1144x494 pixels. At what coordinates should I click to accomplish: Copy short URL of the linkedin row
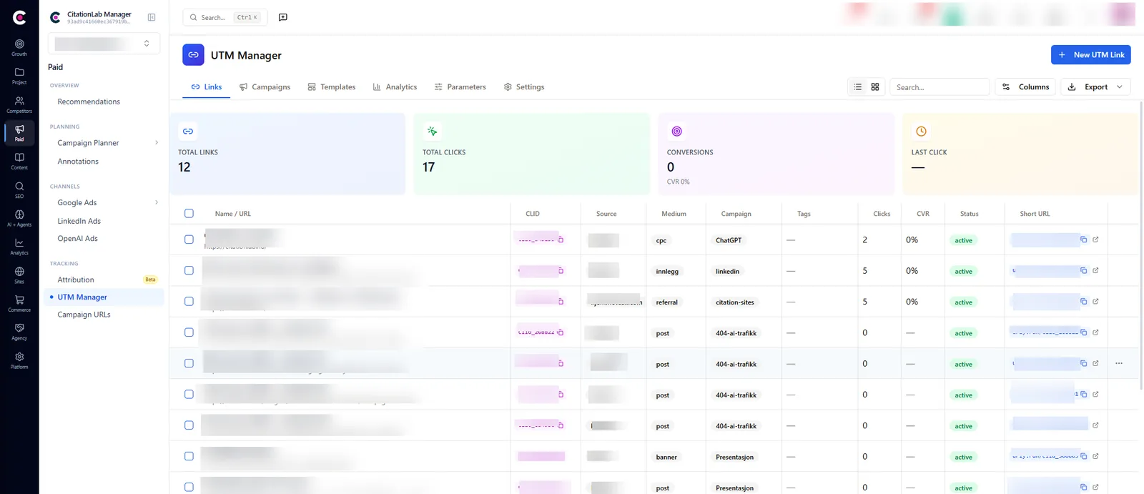(1083, 270)
